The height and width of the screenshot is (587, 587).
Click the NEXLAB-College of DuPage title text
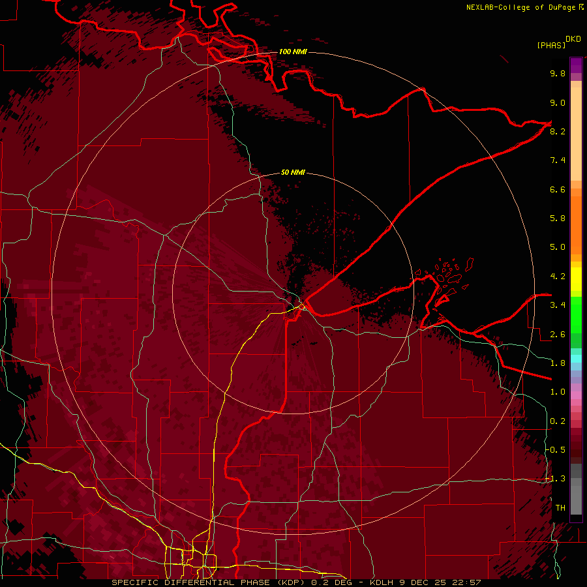[522, 7]
